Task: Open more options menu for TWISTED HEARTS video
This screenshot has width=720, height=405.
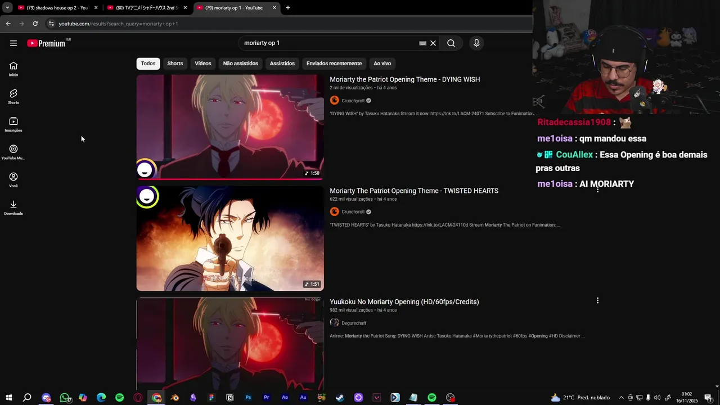Action: click(597, 190)
